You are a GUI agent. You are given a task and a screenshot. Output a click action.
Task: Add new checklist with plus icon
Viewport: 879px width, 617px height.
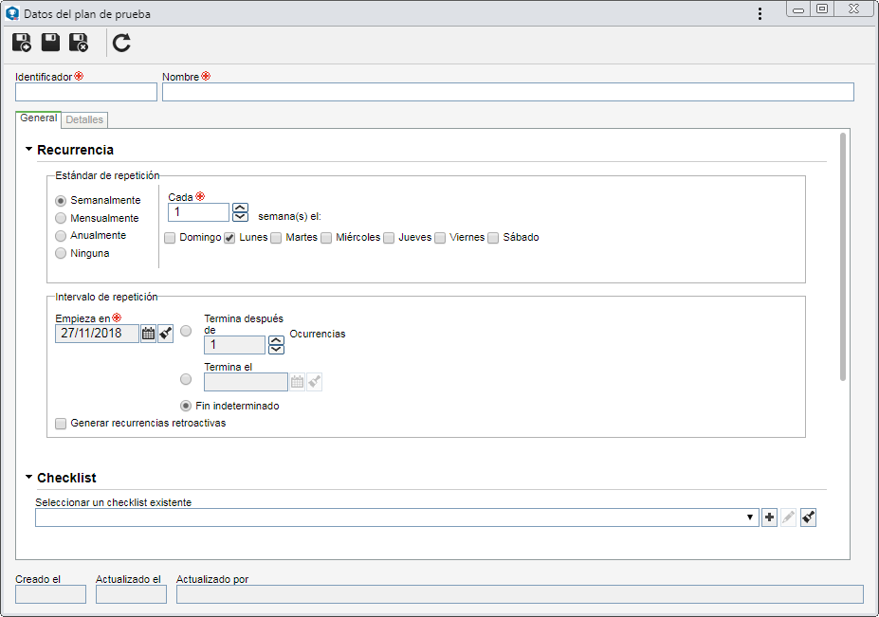pos(769,517)
